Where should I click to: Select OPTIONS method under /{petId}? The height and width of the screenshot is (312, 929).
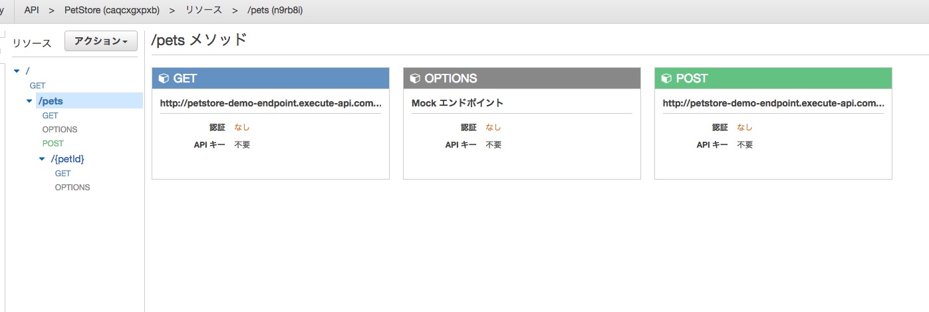pos(72,188)
